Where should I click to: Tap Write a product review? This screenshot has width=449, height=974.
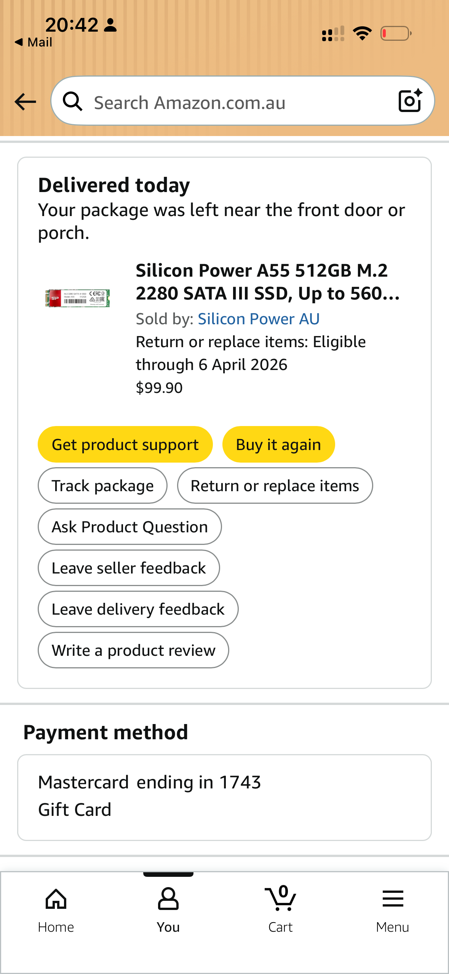click(x=133, y=650)
